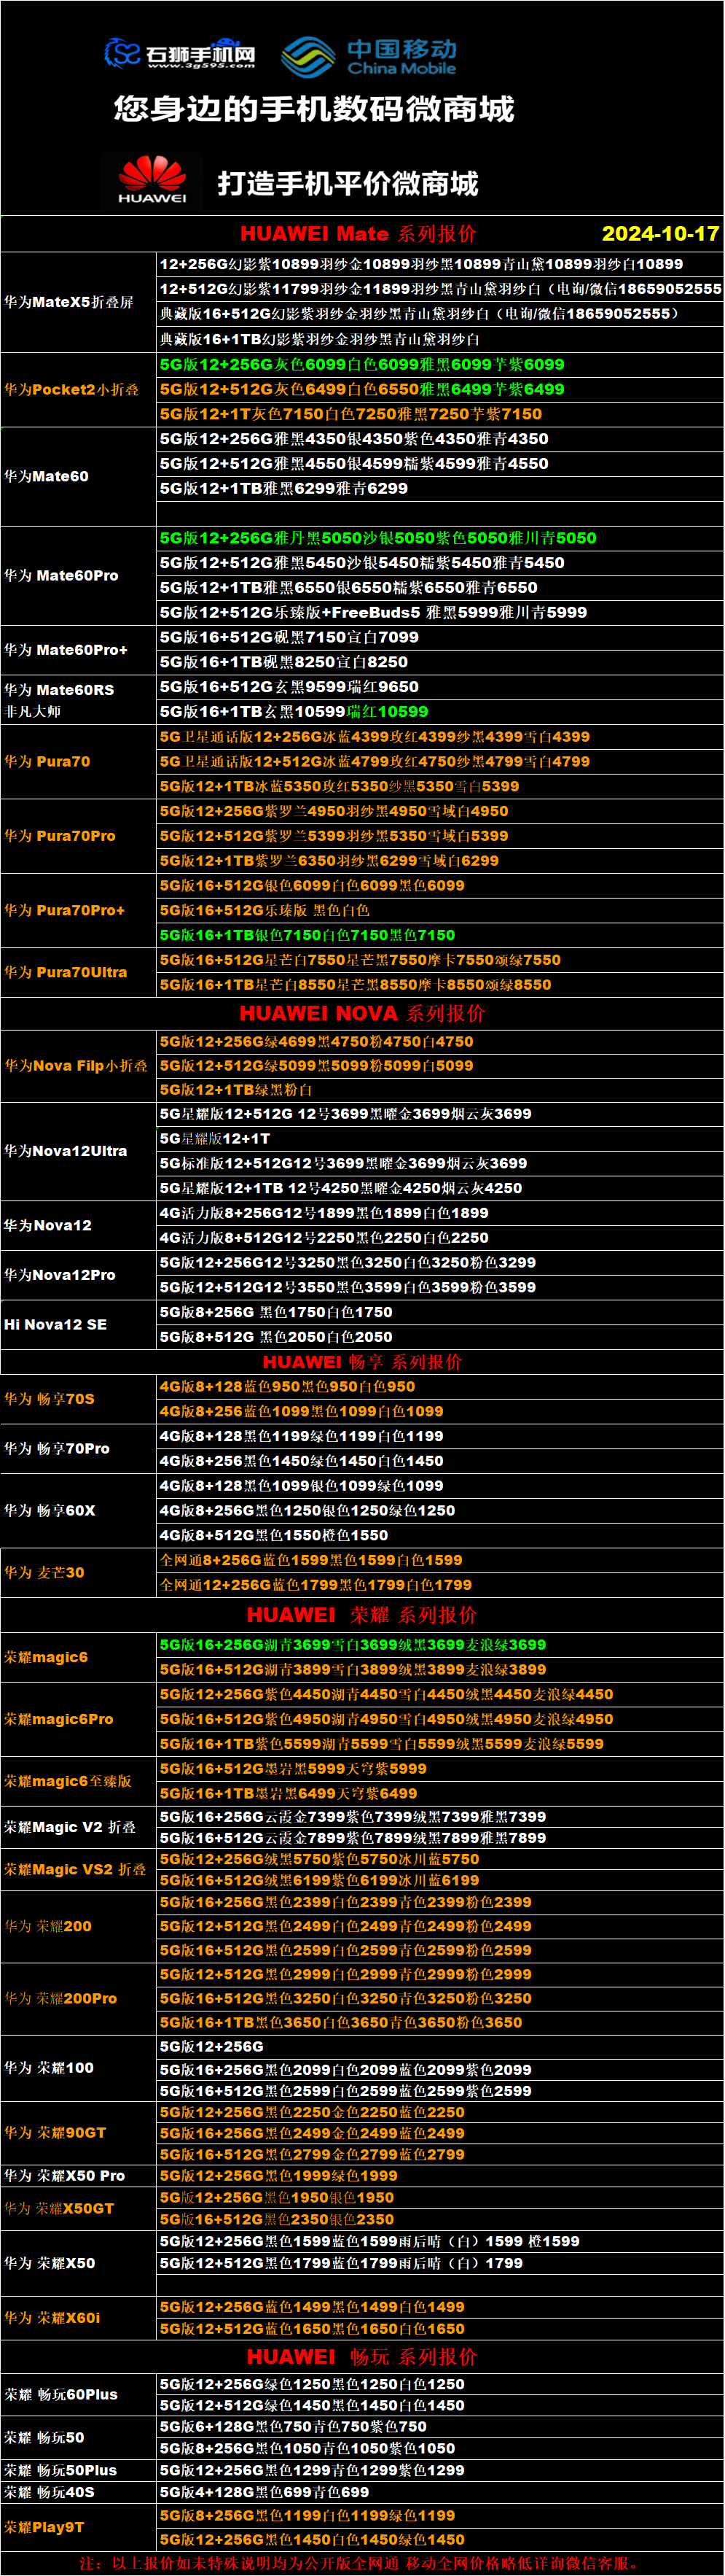The width and height of the screenshot is (725, 2576).
Task: Select the 'Hi Nova12 SE' model cell
Action: (x=78, y=1325)
